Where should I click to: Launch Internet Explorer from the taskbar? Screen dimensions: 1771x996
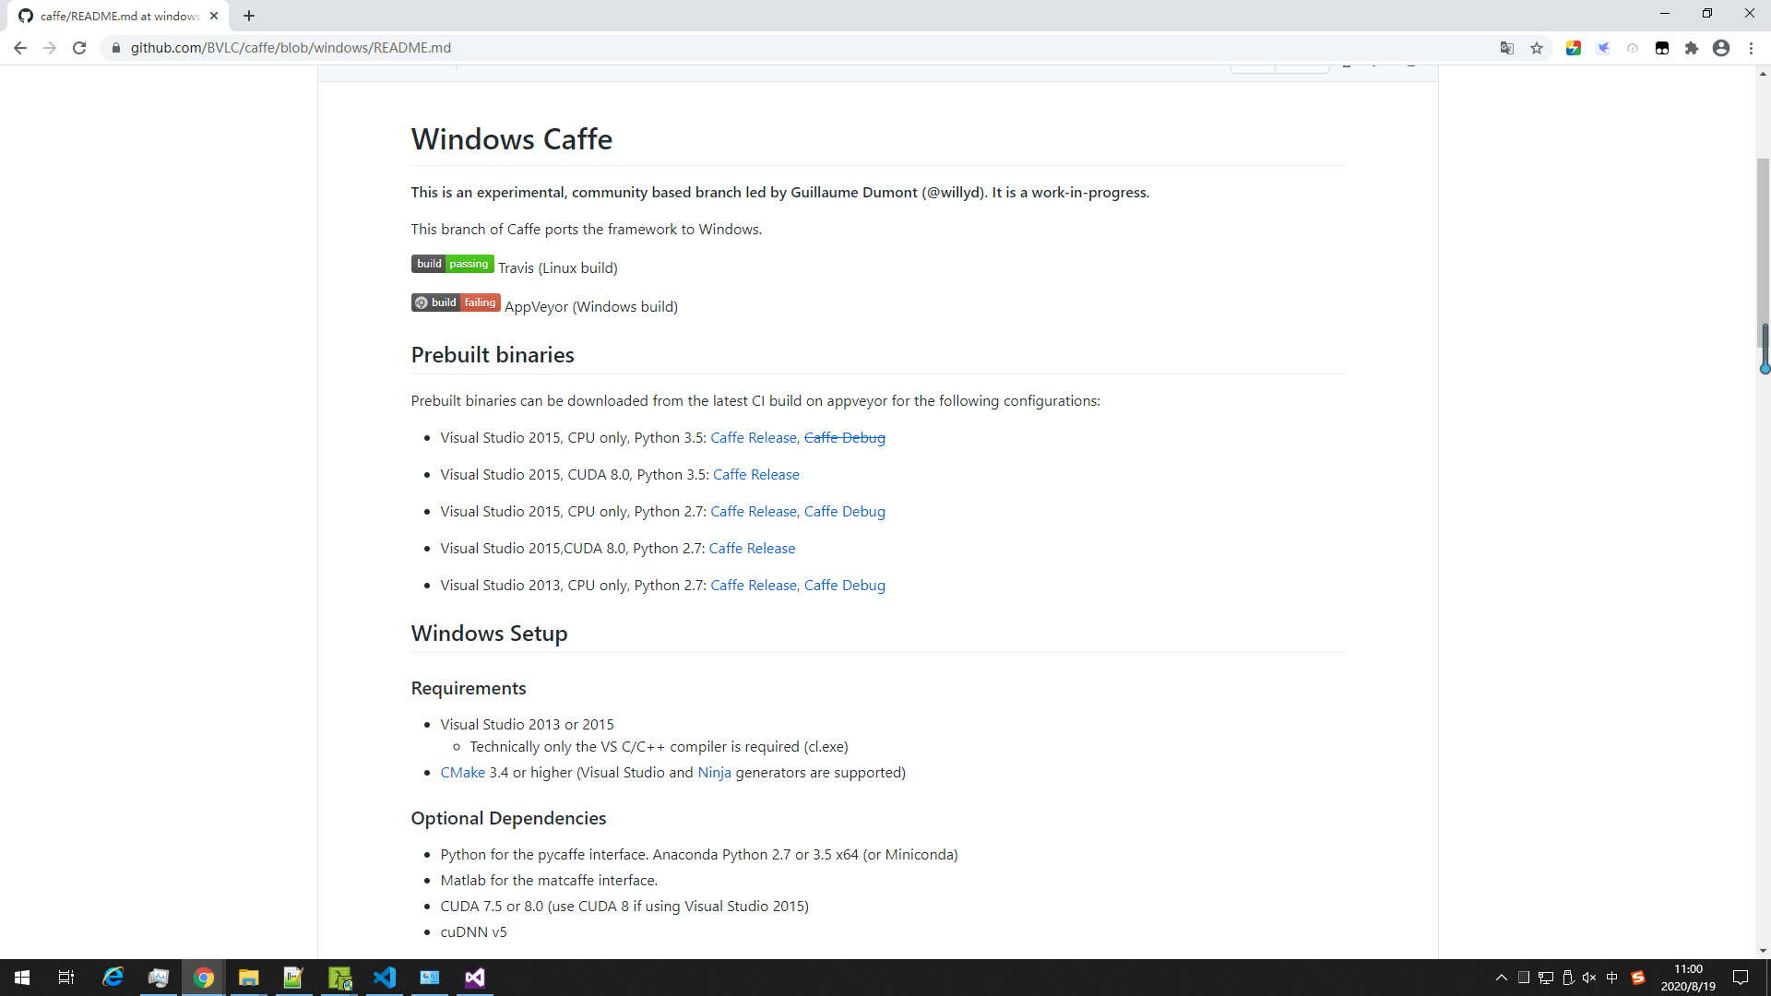click(113, 978)
